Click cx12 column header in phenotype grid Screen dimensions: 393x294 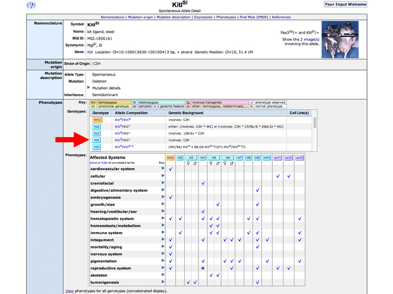[x=288, y=158]
